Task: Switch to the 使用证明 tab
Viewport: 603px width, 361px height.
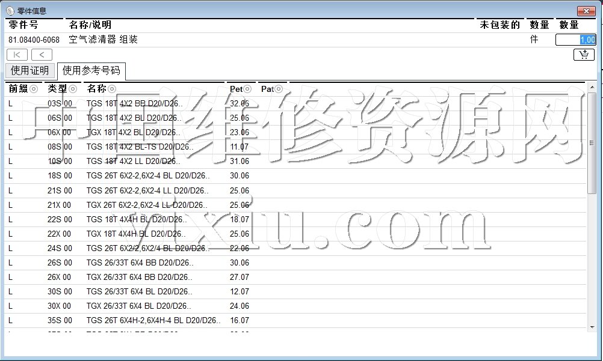Action: (x=29, y=70)
